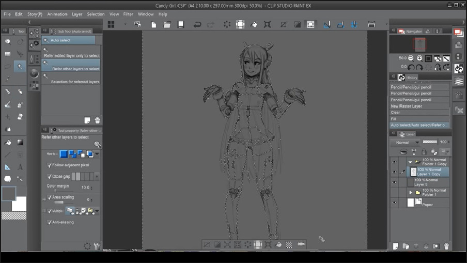
Task: Open the Filter menu
Action: pos(128,14)
